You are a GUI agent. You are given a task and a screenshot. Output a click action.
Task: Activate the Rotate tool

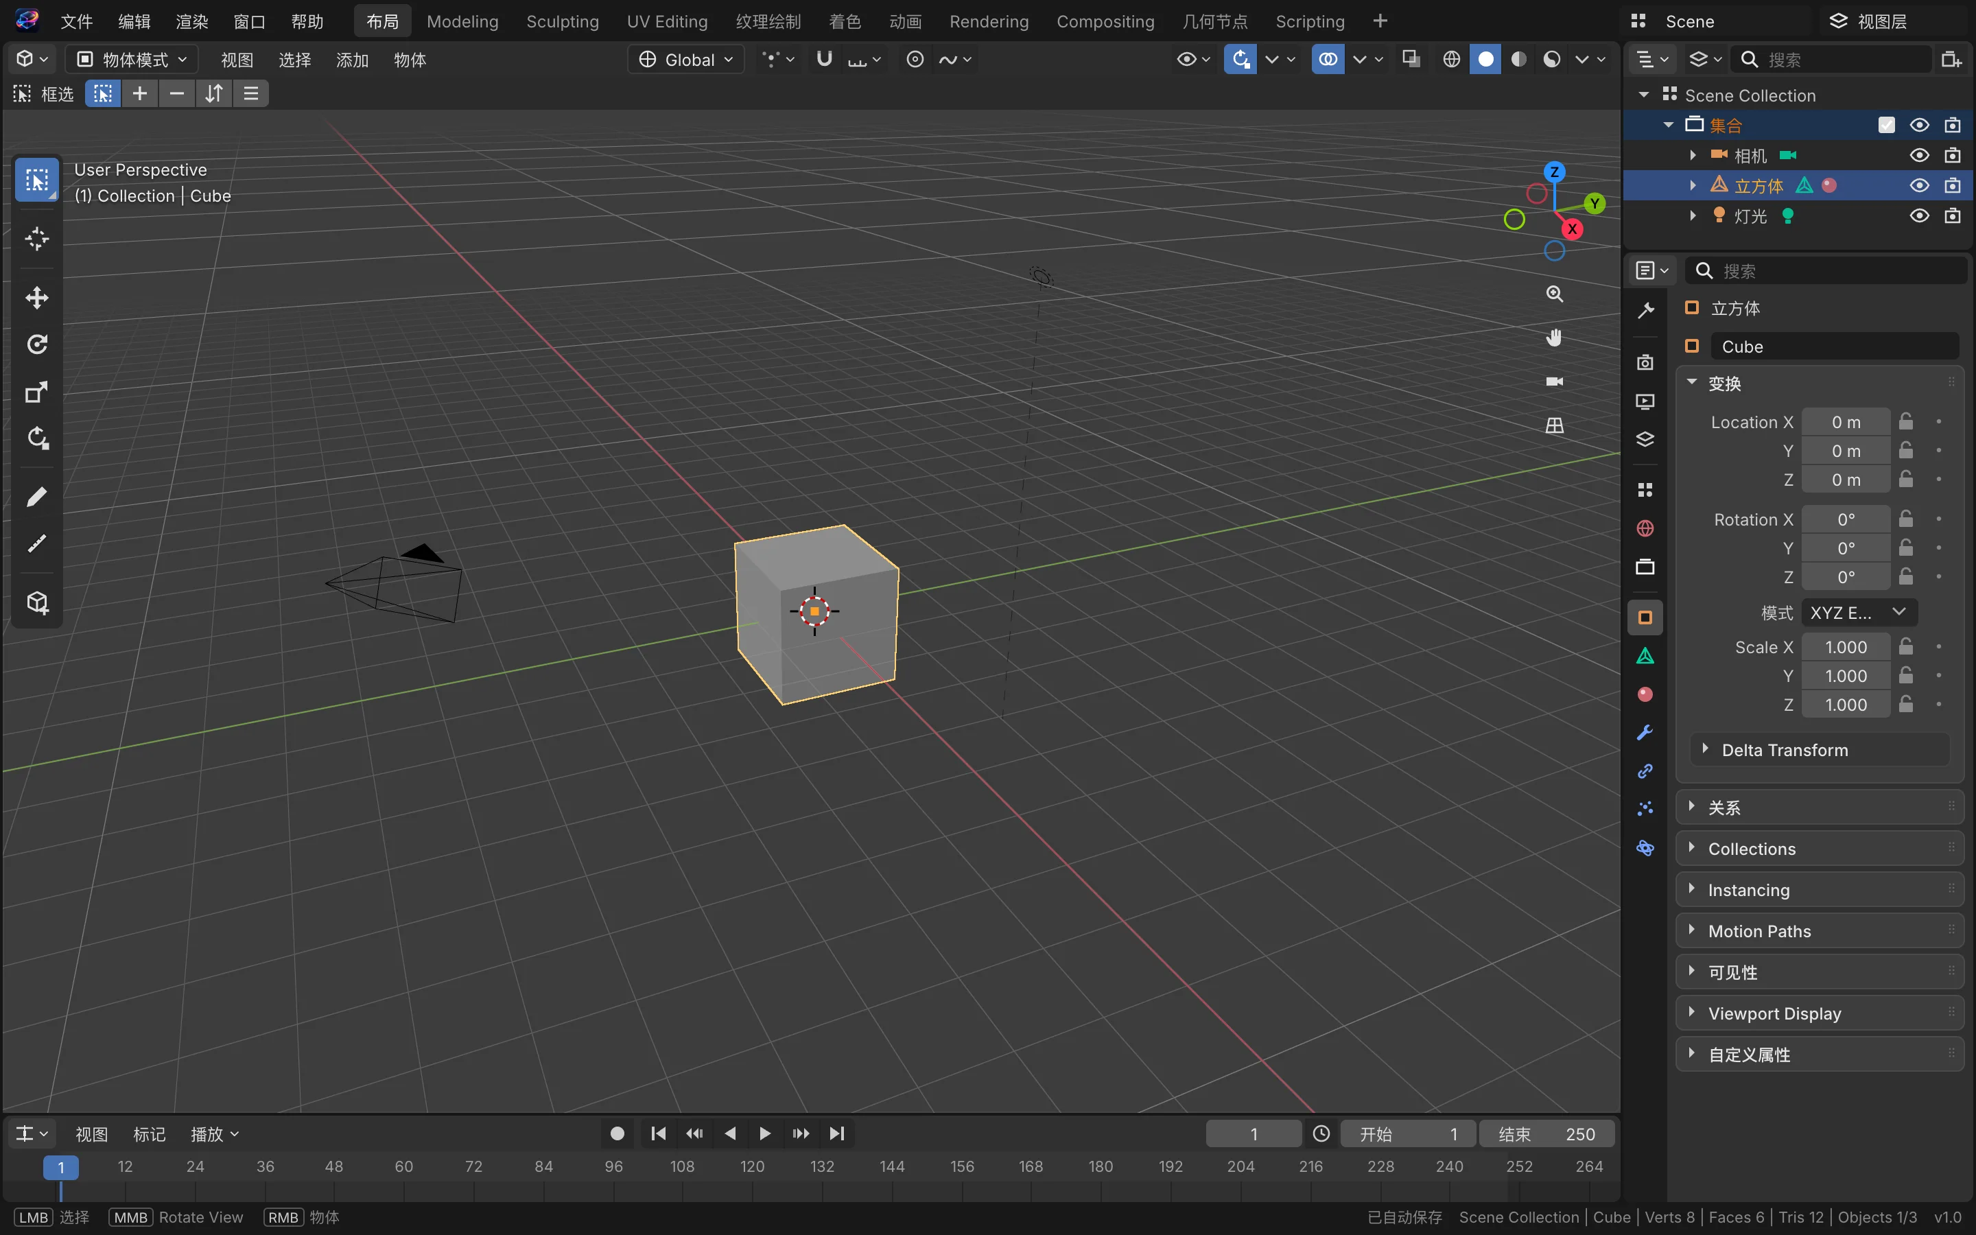click(x=37, y=344)
